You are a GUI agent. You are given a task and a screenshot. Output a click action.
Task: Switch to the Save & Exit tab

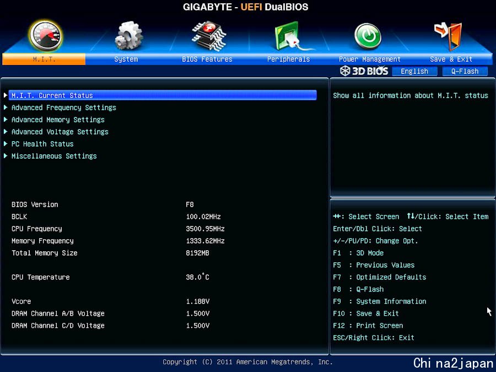[x=451, y=59]
